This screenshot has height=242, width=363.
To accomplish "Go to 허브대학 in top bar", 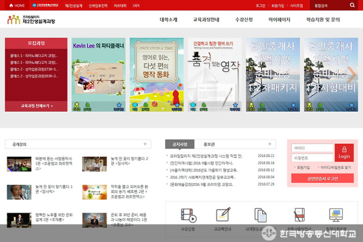I will click(x=120, y=5).
